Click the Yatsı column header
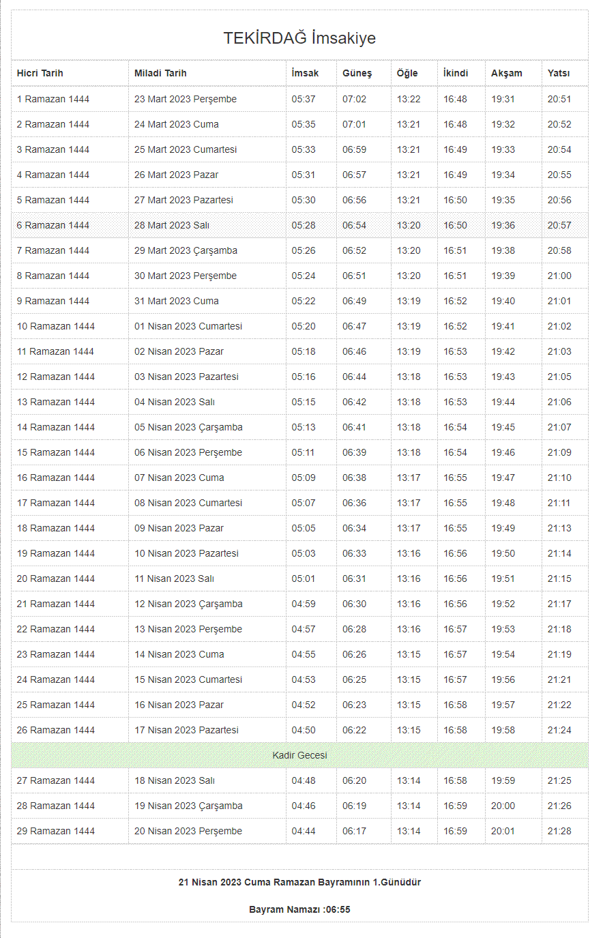The height and width of the screenshot is (938, 603). [558, 73]
